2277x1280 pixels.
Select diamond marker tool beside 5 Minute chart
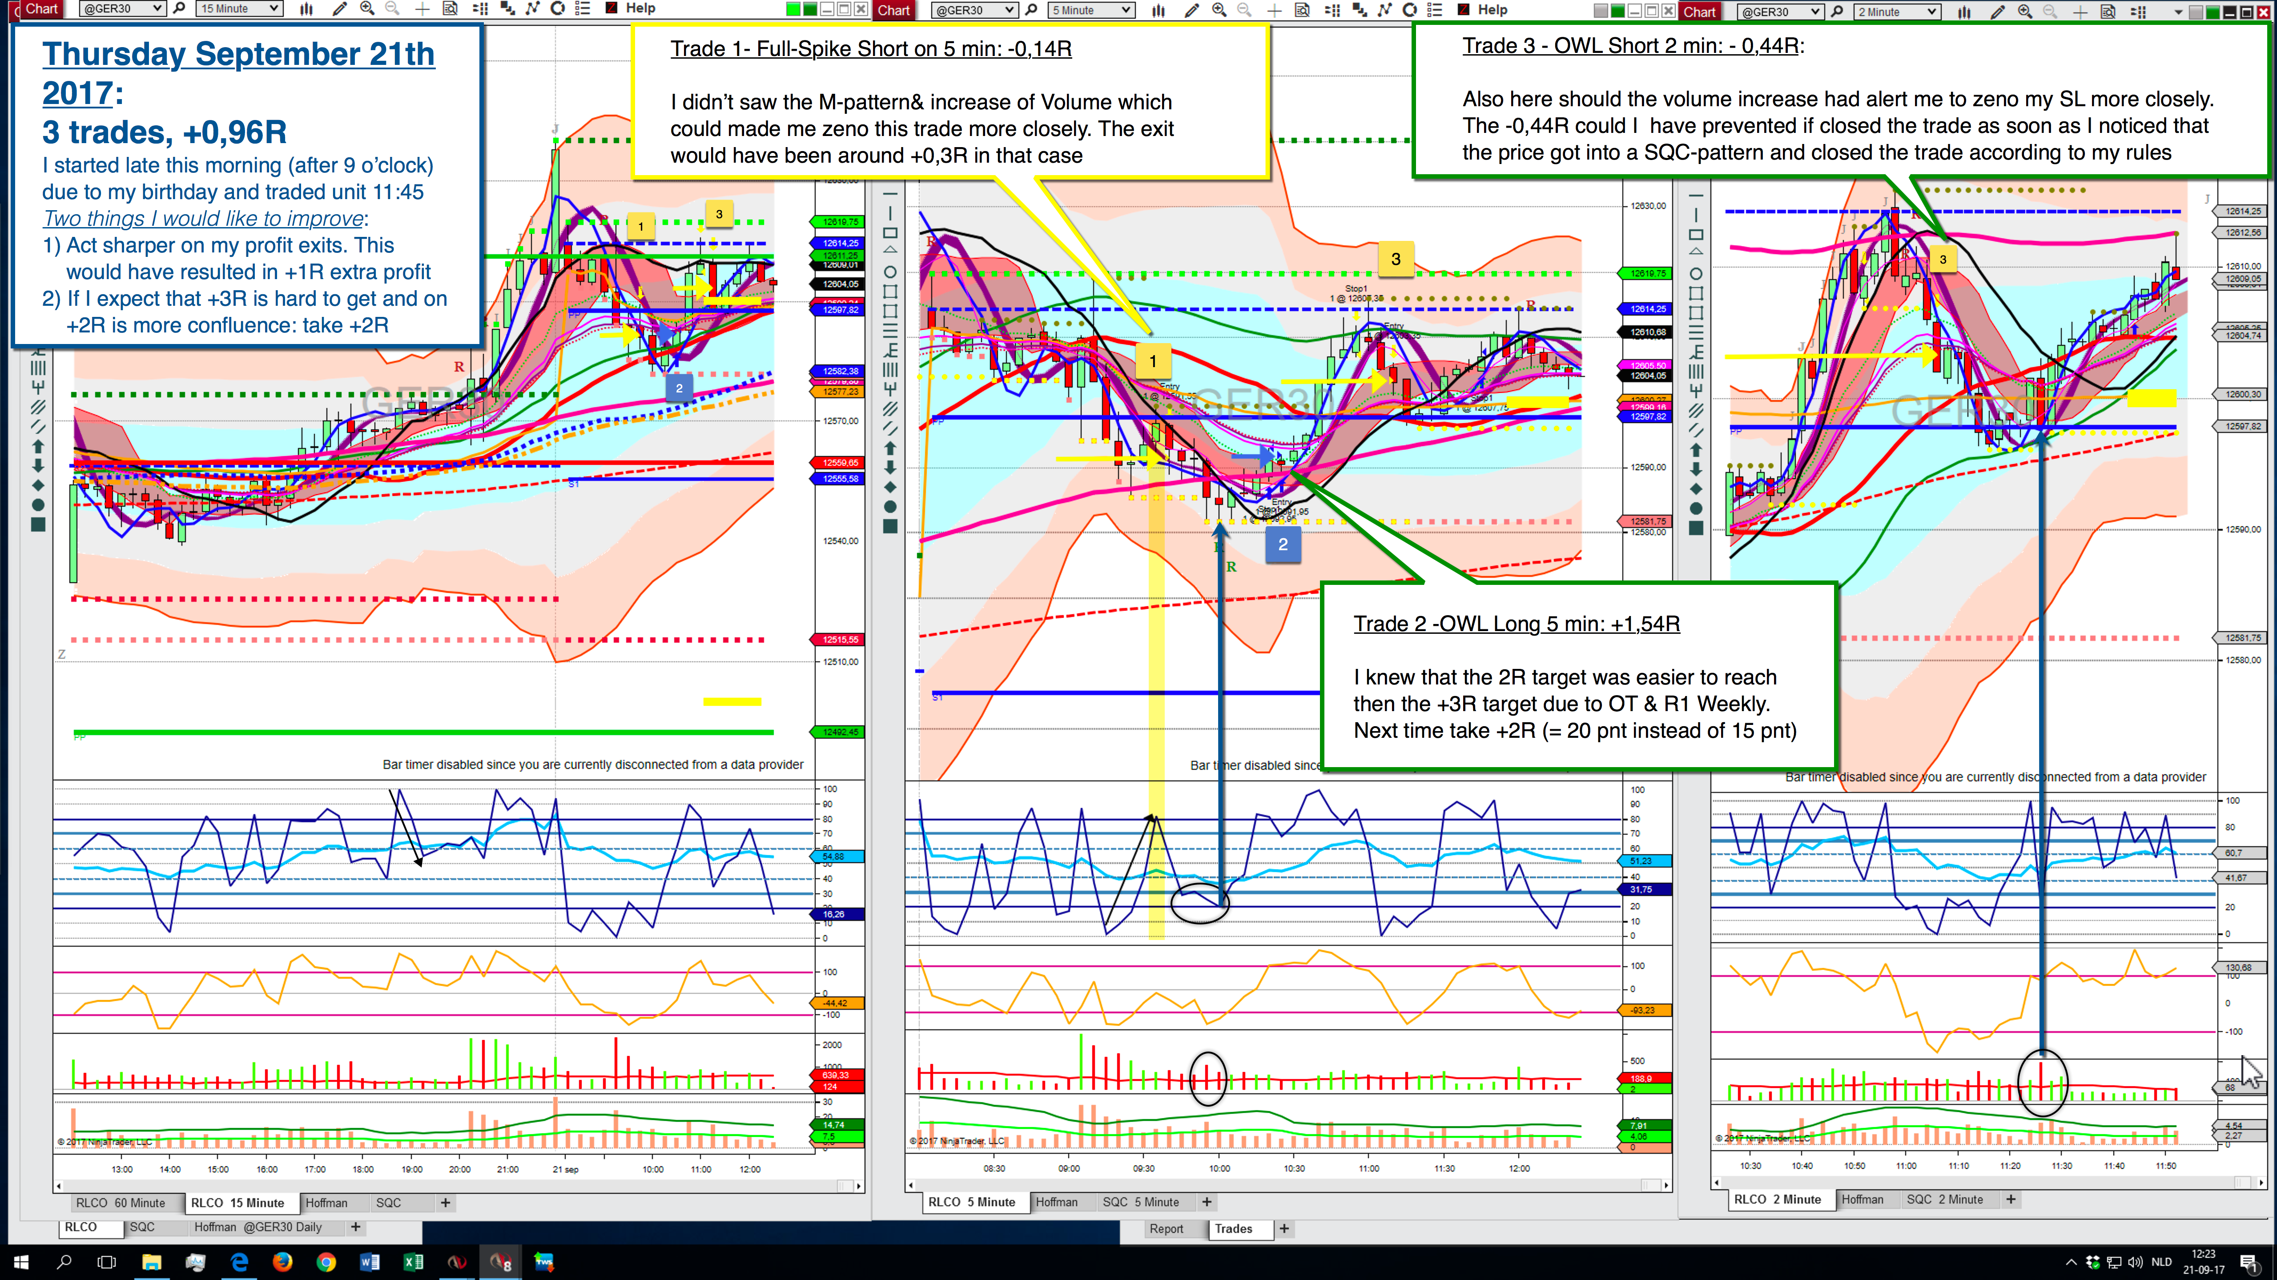tap(890, 487)
